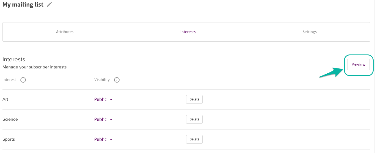Expand the Art visibility dropdown
The height and width of the screenshot is (153, 375).
point(103,99)
